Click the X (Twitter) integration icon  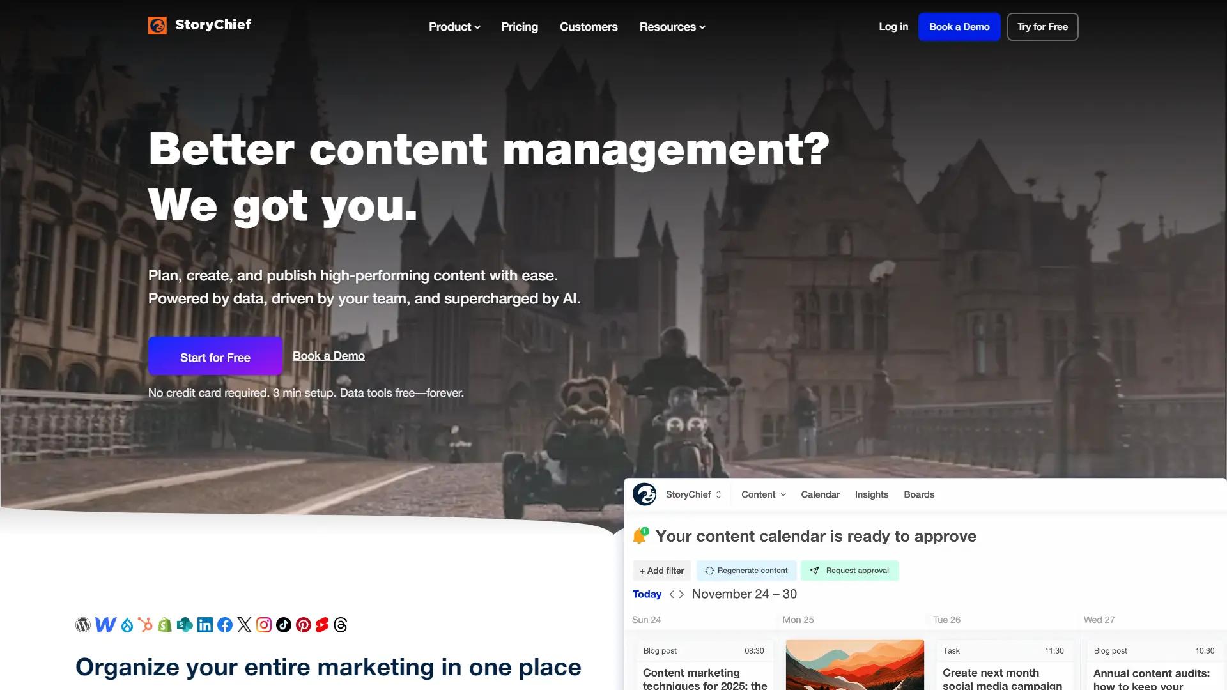click(243, 625)
